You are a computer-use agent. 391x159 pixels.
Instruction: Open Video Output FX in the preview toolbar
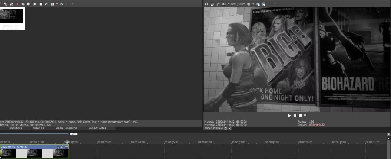218,4
